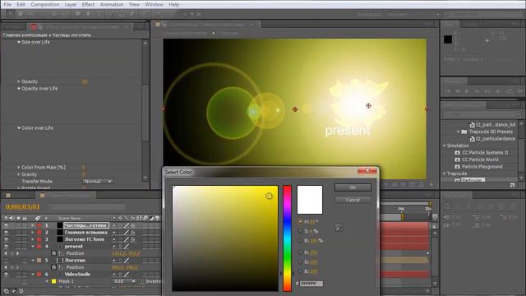Collapse the VideoSmile layer properties
Viewport: 526px width, 296px height.
[x=33, y=274]
